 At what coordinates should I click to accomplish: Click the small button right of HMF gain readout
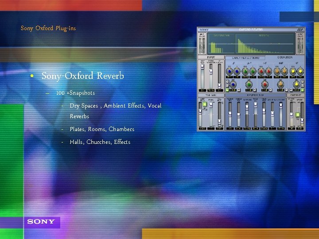[287, 90]
